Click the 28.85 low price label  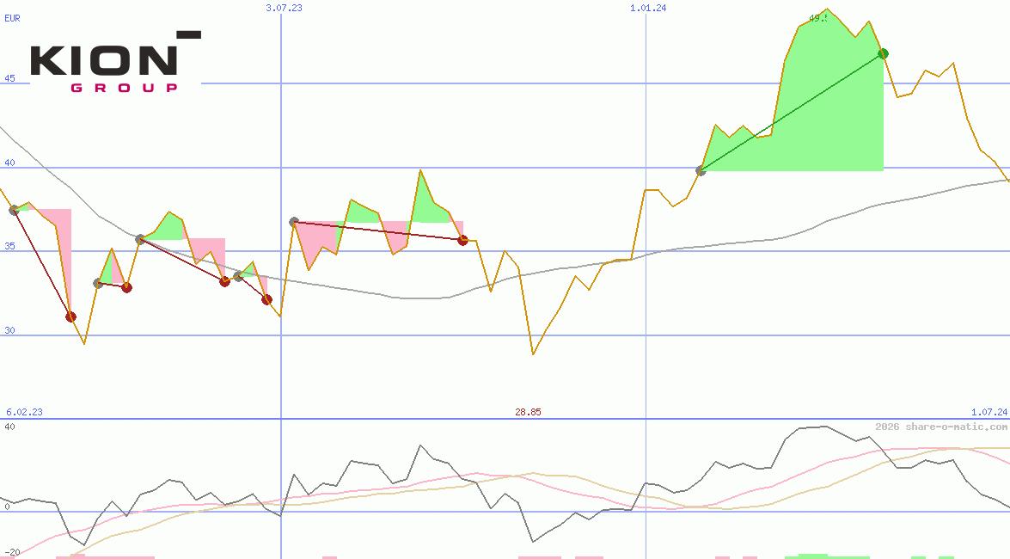tap(528, 412)
